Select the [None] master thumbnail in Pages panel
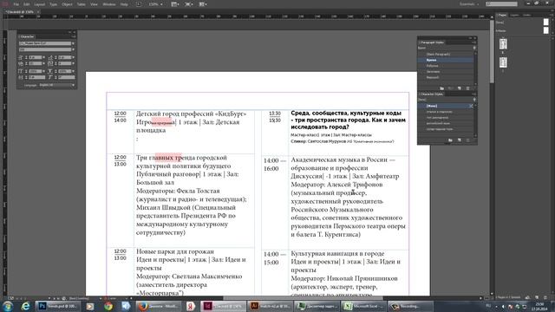 (545, 23)
